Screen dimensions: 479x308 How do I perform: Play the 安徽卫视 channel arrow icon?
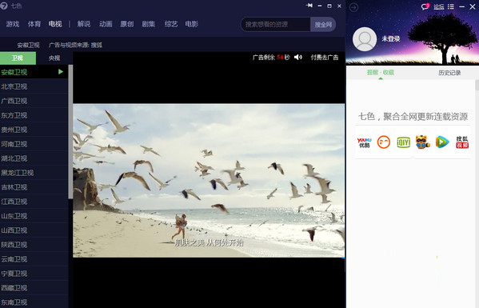[61, 72]
